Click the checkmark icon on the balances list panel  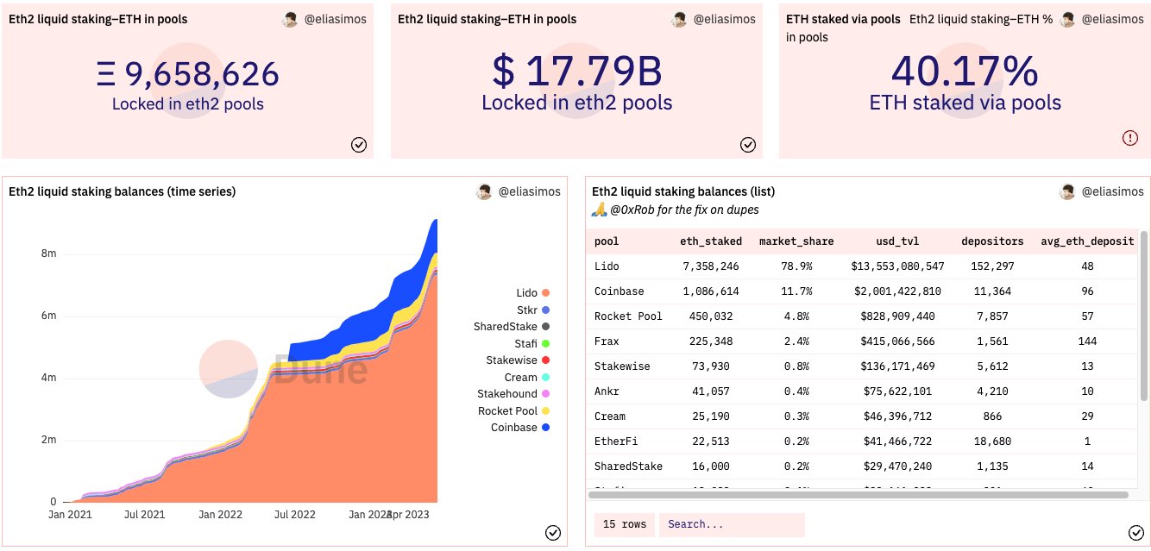pyautogui.click(x=1136, y=532)
